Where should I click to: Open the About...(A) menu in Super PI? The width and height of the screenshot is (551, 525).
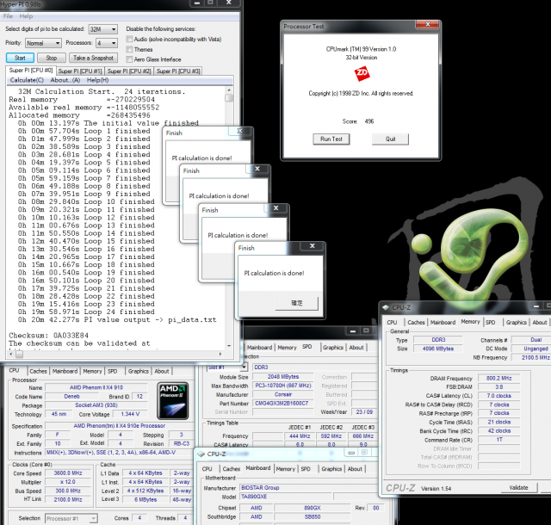65,80
